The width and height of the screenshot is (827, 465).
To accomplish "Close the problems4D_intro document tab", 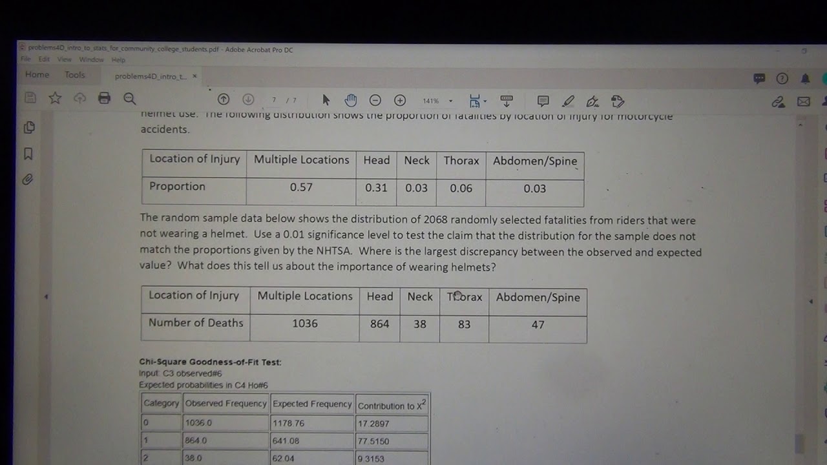I will (x=194, y=76).
